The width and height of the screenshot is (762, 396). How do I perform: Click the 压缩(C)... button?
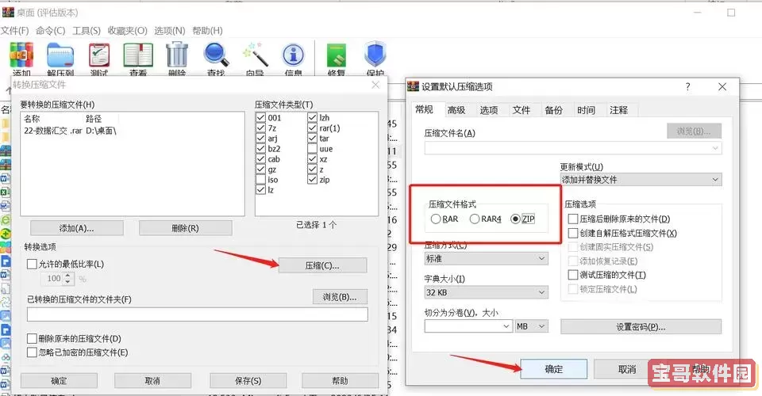pos(322,265)
